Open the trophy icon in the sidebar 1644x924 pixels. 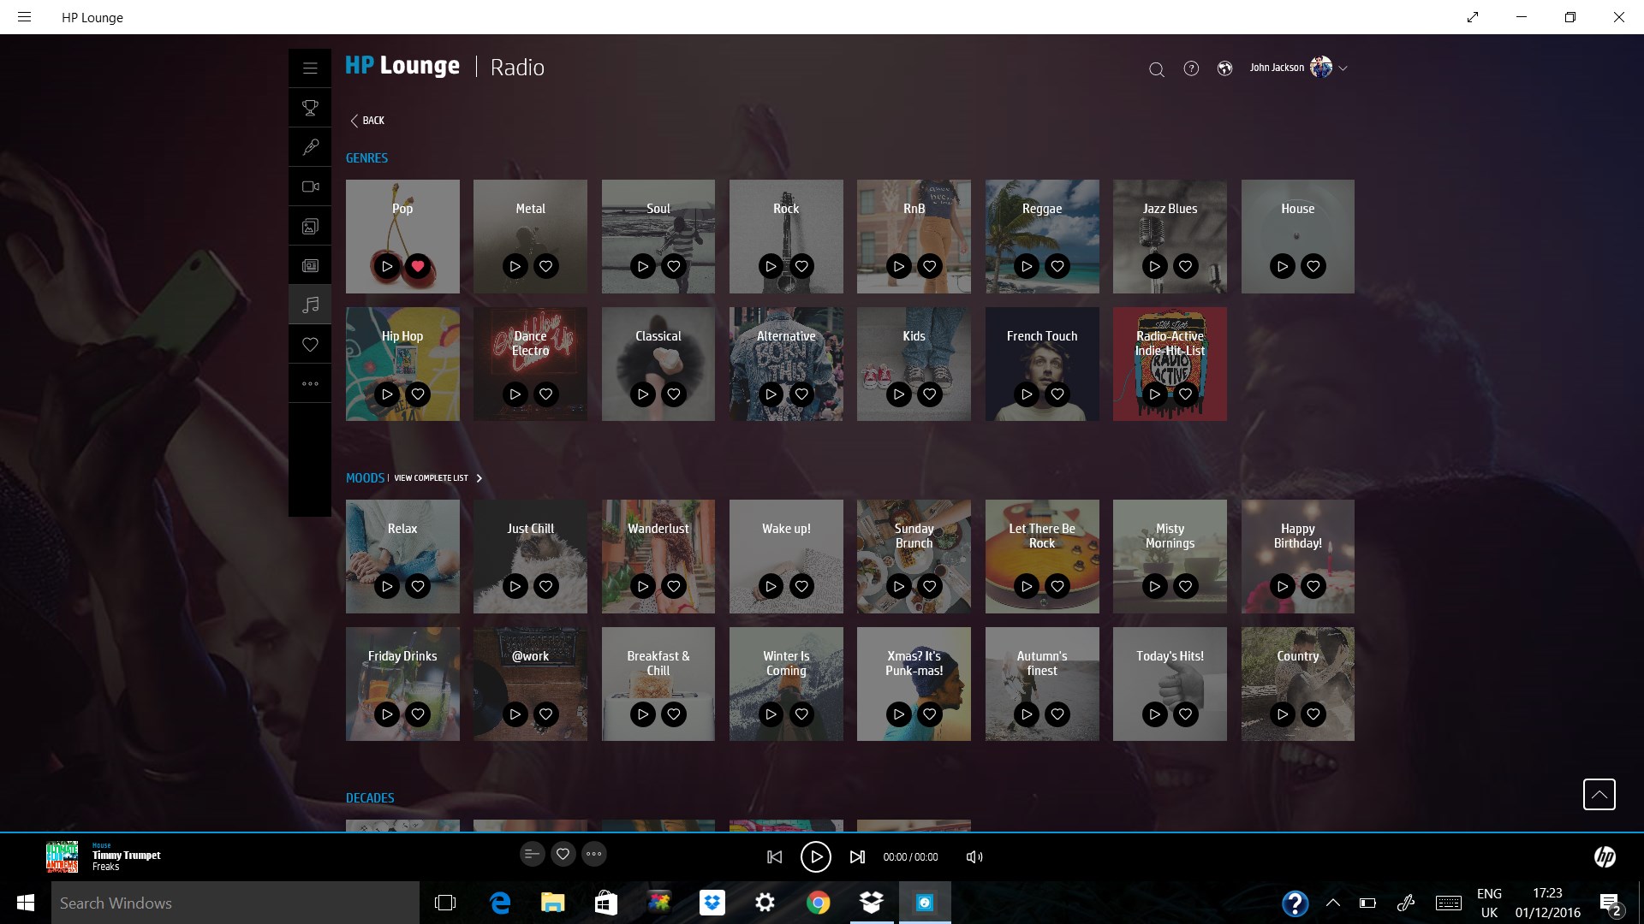pyautogui.click(x=310, y=108)
